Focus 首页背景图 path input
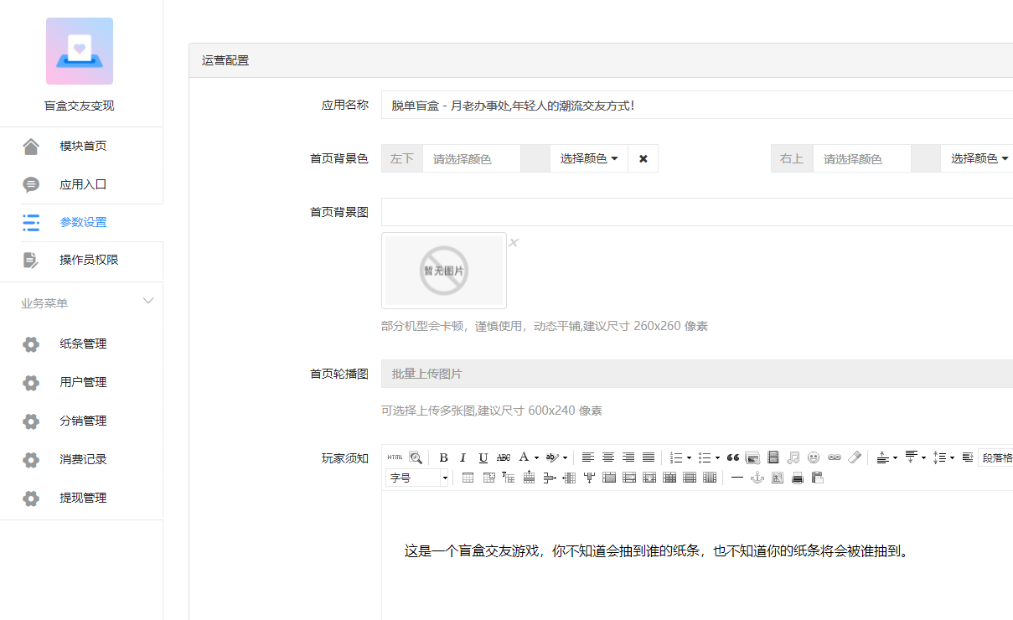This screenshot has height=620, width=1013. click(697, 212)
